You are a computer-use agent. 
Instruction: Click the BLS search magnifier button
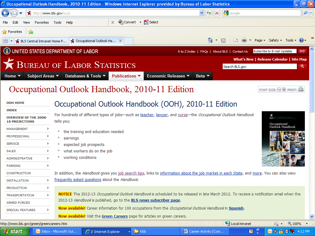[302, 66]
